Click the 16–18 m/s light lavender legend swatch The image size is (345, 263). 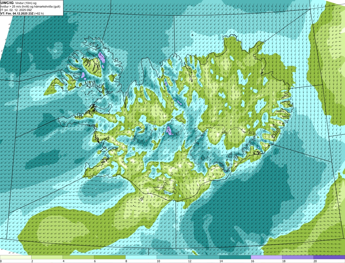coord(267,257)
